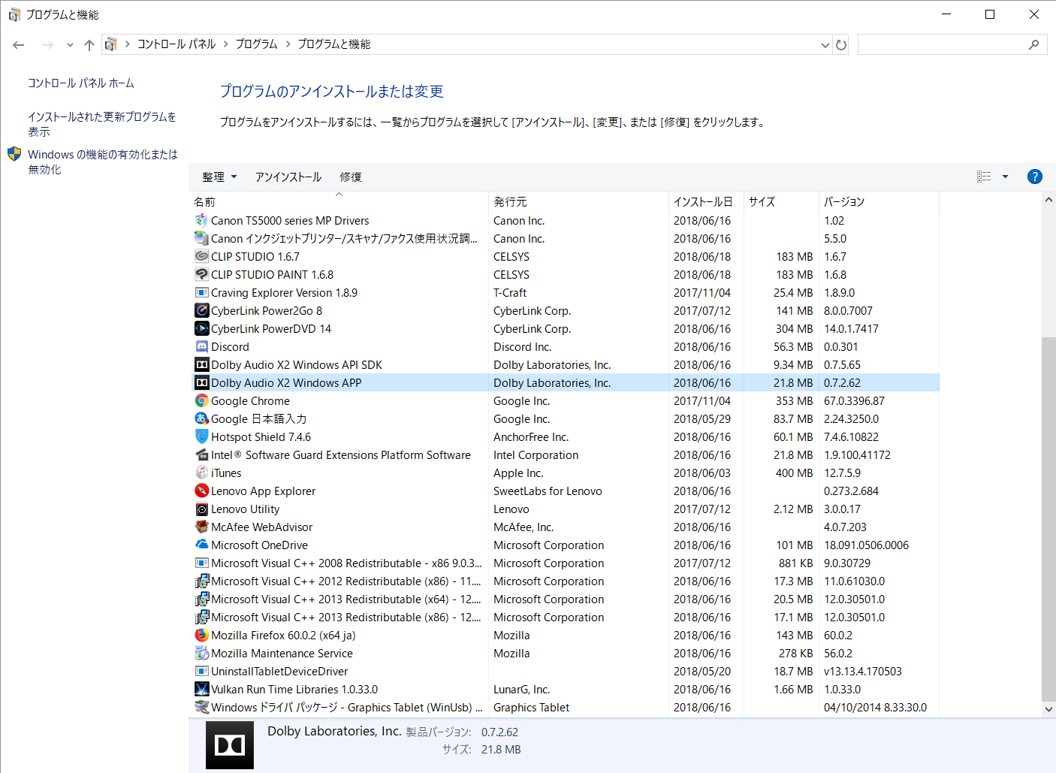This screenshot has height=773, width=1056.
Task: Expand the address bar history dropdown
Action: click(825, 45)
